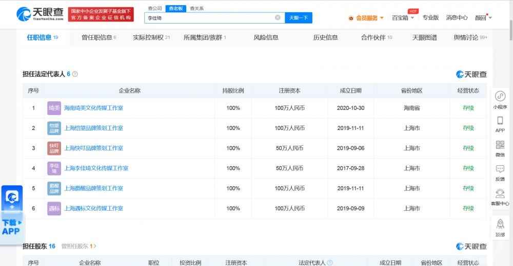Click the 爵醒品牌 company logo thumbnail
Screen dimensions: 513x266
pos(54,188)
